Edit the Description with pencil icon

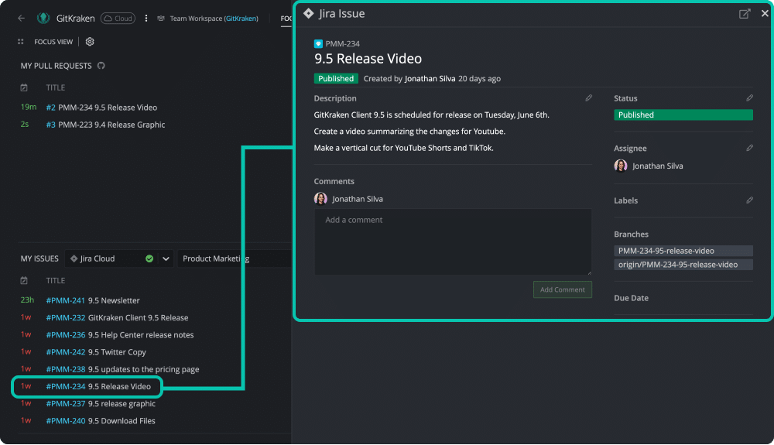[x=588, y=98]
